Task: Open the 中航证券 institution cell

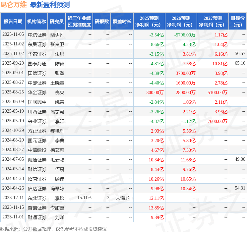Action: (x=37, y=34)
